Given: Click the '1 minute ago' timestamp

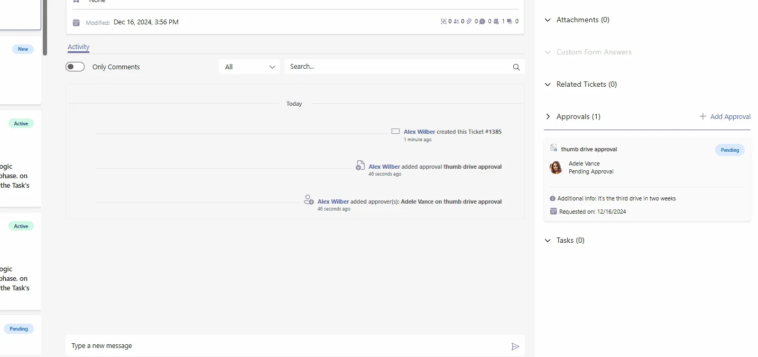Looking at the screenshot, I should click(418, 140).
